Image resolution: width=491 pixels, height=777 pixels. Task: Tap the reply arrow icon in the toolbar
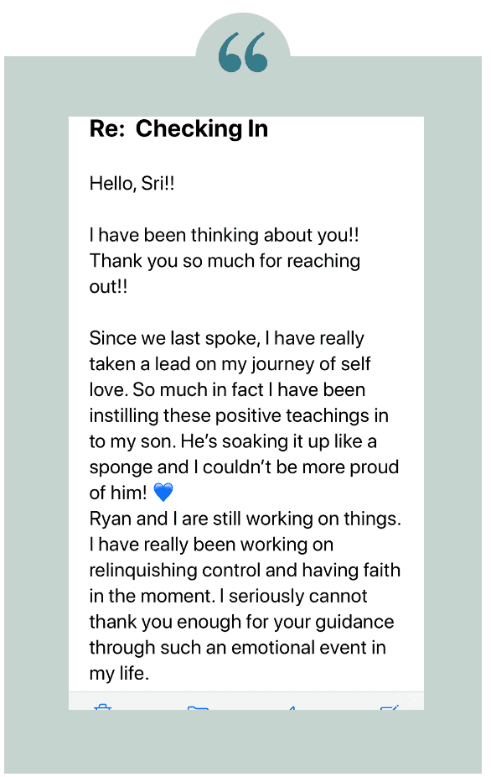[292, 708]
